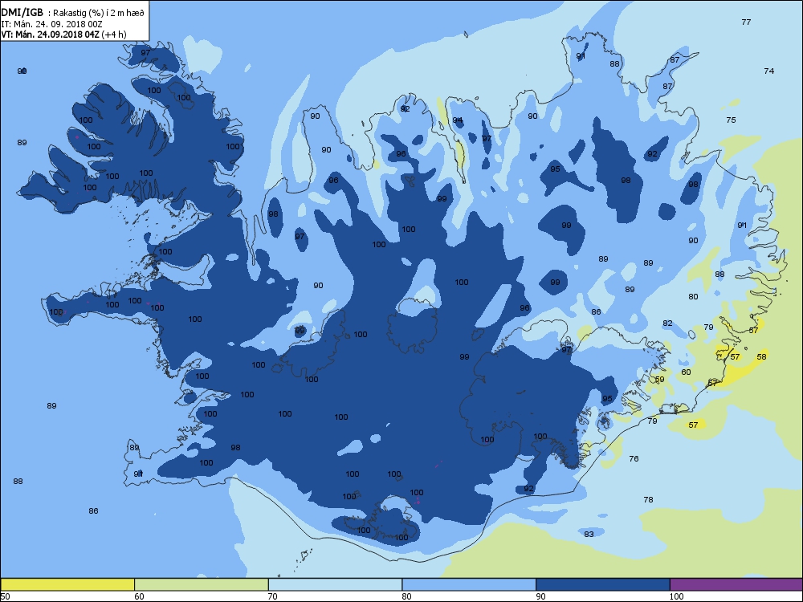Screen dimensions: 803x602
Task: Click the 'VT: Mán. 24.09.2018 04Z (+4 h)' line
Action: [x=63, y=35]
